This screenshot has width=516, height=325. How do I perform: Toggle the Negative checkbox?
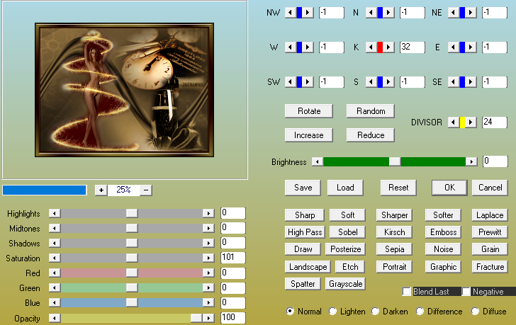[x=466, y=292]
